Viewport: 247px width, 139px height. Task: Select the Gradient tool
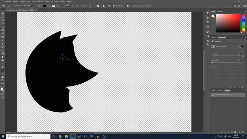[x=3, y=54]
